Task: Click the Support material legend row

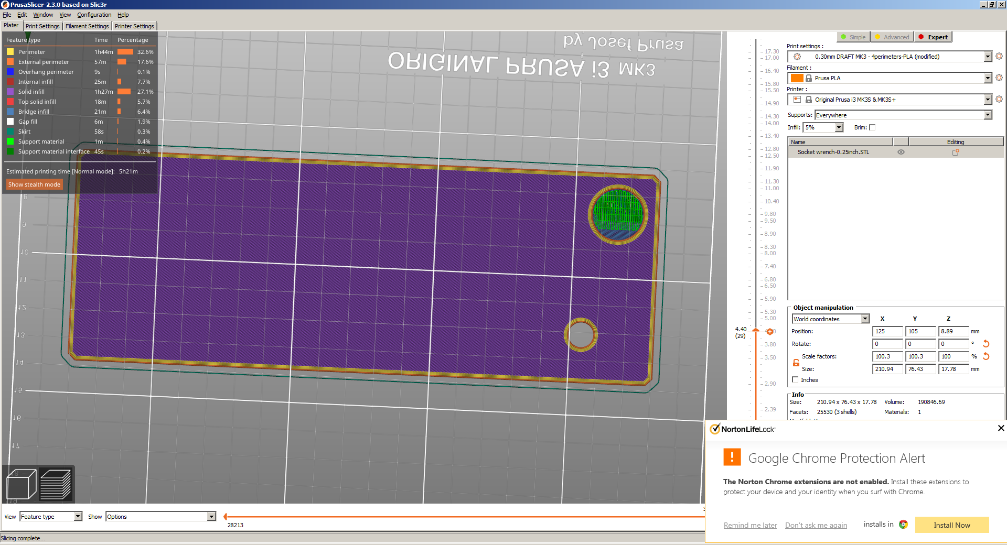Action: point(80,141)
